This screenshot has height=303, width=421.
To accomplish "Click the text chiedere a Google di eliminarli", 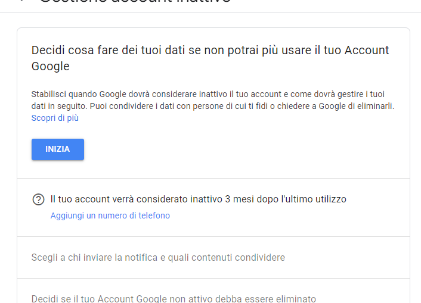I will [x=336, y=106].
